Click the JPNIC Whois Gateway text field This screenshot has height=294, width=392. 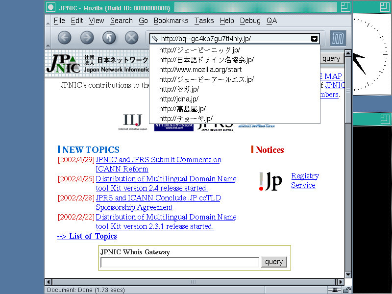(x=179, y=262)
